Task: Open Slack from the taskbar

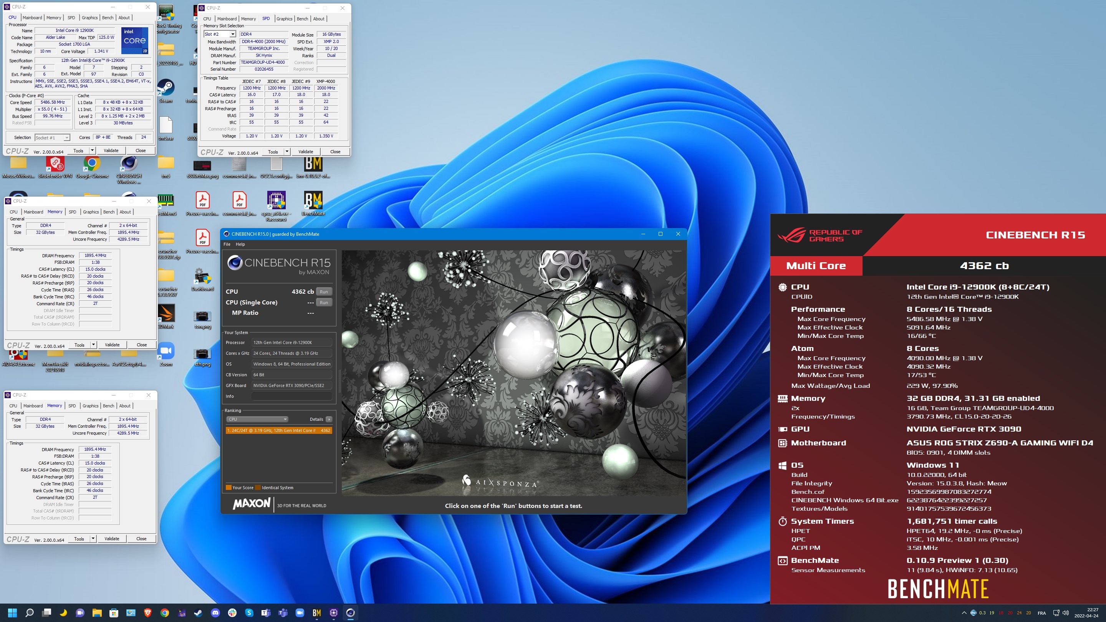Action: coord(232,612)
